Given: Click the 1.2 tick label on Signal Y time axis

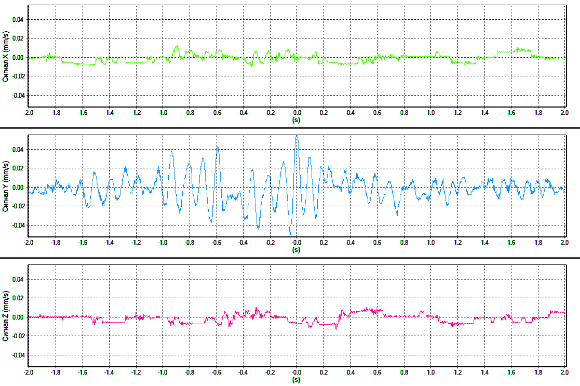Looking at the screenshot, I should click(x=457, y=243).
